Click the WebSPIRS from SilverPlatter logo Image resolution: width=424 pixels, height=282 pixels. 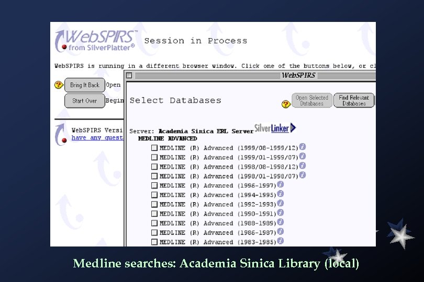pyautogui.click(x=95, y=41)
